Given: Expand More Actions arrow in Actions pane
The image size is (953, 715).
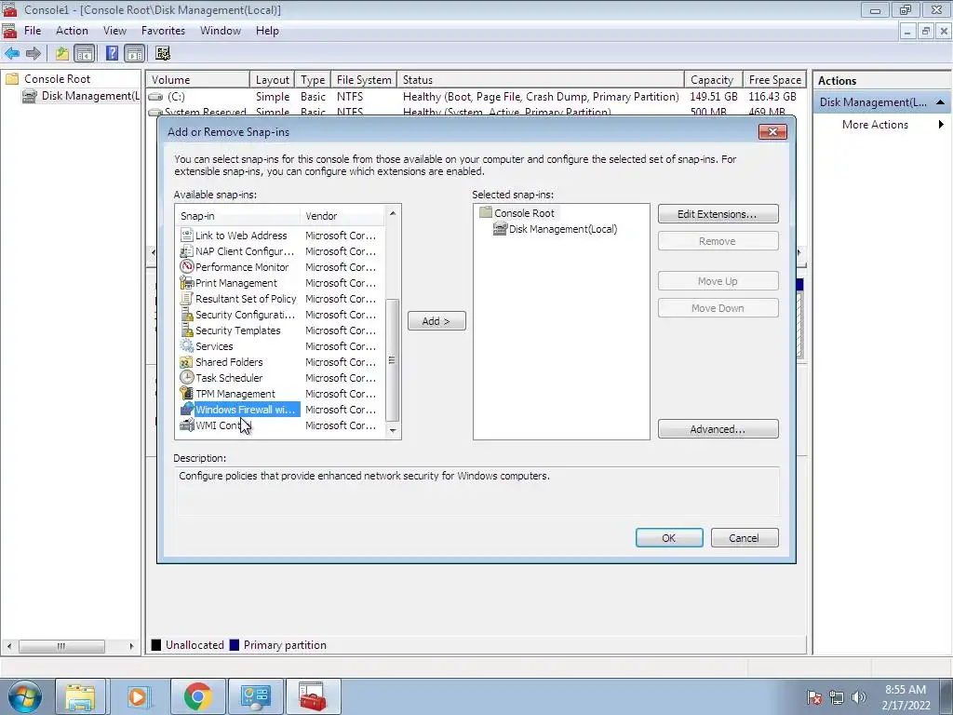Looking at the screenshot, I should pos(941,124).
